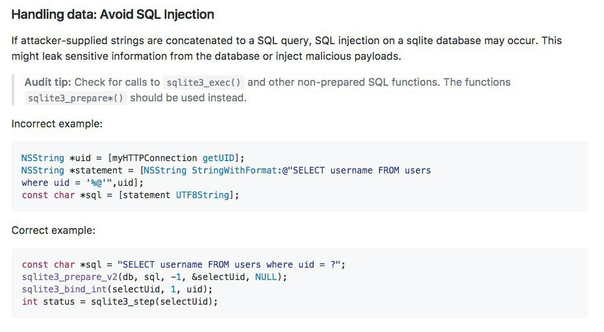Click the "where uid = '%@'" code line

click(81, 183)
